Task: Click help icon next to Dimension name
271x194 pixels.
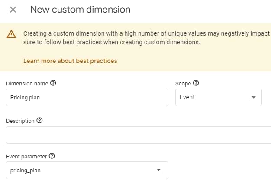Action: coord(53,83)
